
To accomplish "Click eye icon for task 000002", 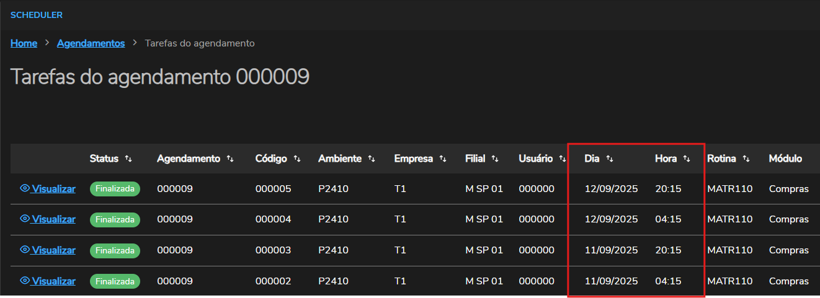I will click(25, 281).
